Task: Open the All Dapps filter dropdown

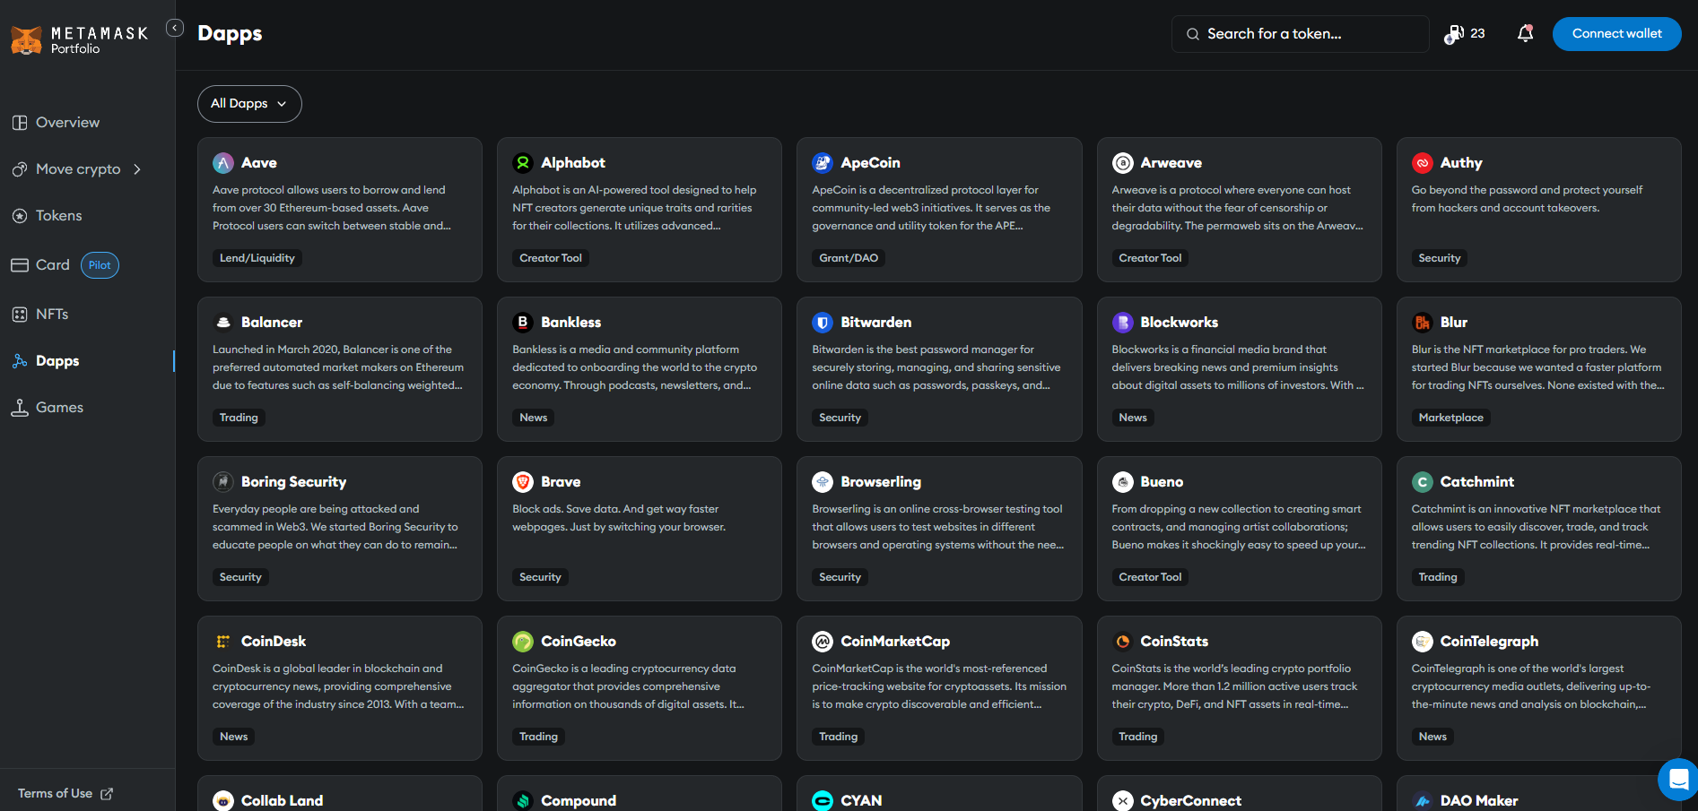Action: point(249,103)
